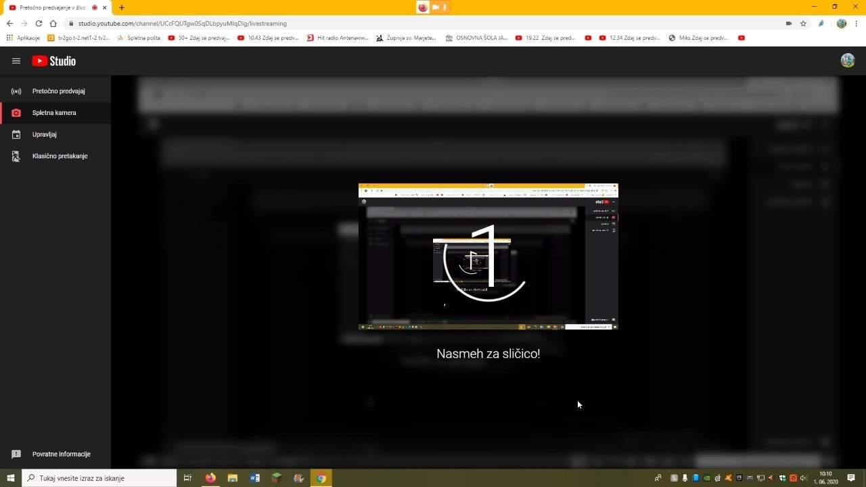Click the recorder microphone icon at top
The height and width of the screenshot is (487, 866).
point(445,7)
